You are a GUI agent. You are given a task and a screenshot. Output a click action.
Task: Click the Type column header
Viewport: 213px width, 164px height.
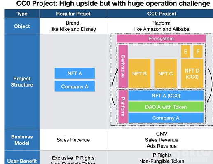[22, 14]
